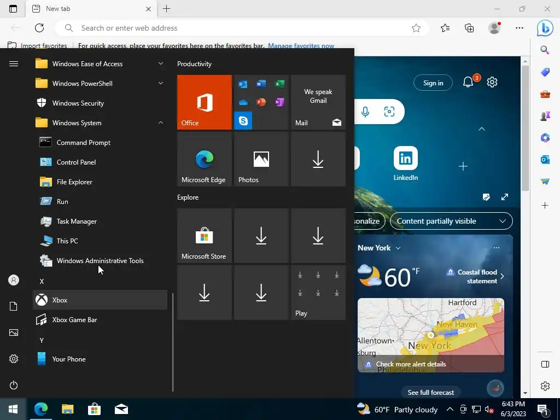
Task: Launch the Xbox app
Action: click(100, 300)
